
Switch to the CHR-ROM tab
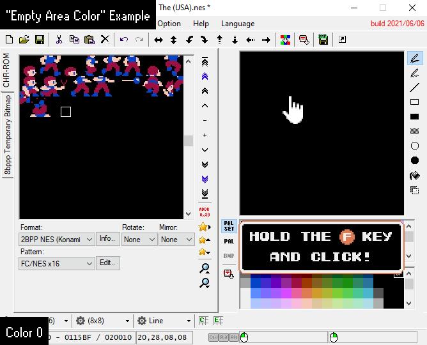[6, 70]
